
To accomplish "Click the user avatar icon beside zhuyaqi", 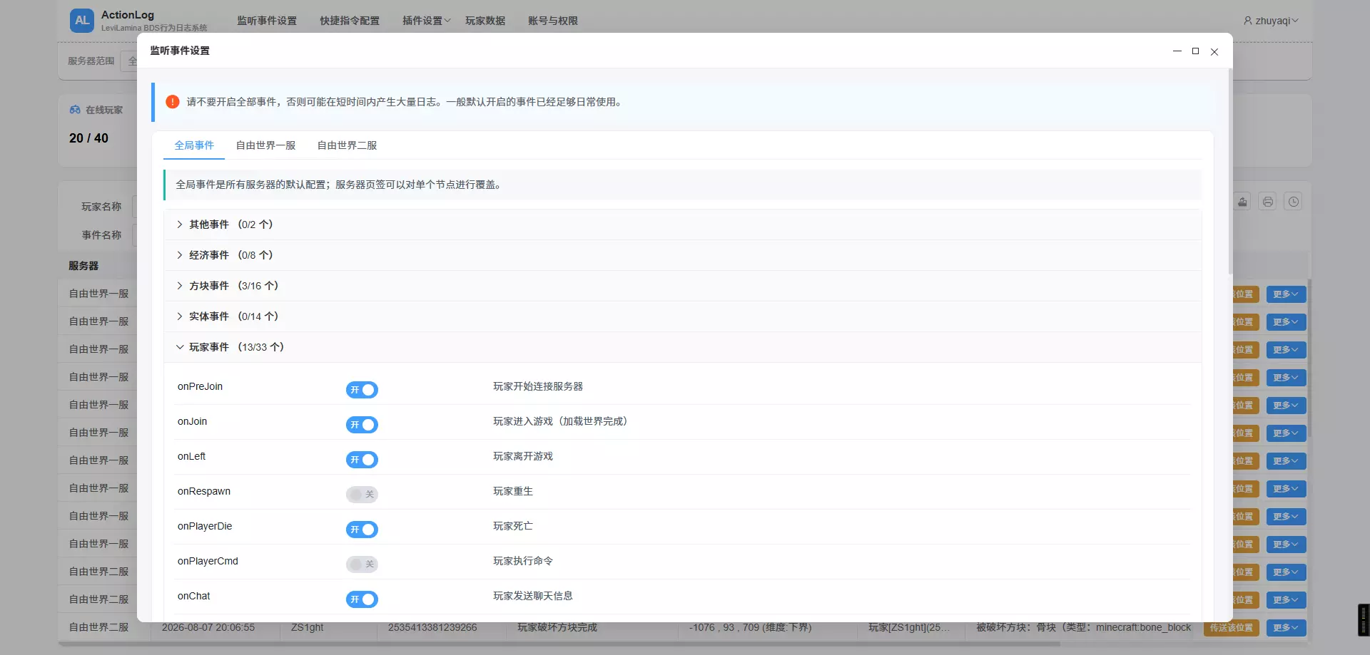I will click(1248, 21).
